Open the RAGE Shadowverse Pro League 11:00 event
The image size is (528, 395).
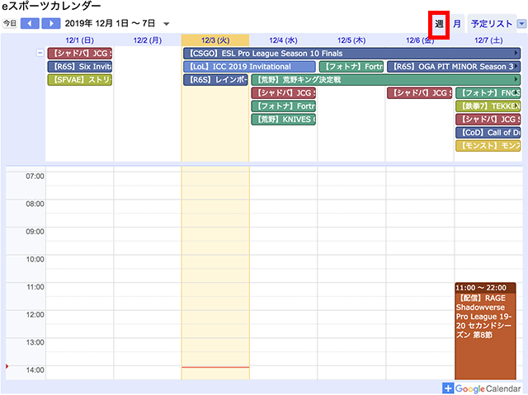[x=485, y=332]
